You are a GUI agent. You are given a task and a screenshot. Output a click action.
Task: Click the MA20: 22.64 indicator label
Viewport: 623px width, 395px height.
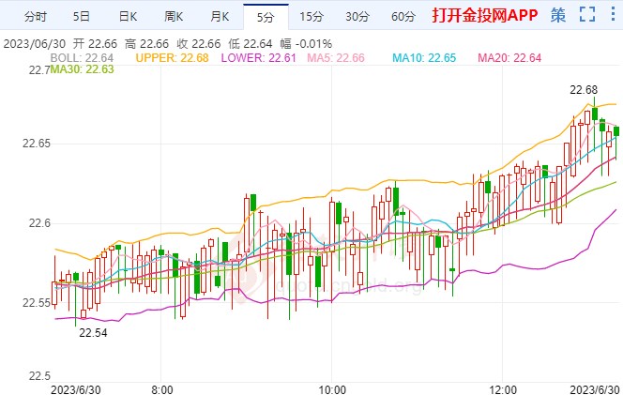(509, 58)
